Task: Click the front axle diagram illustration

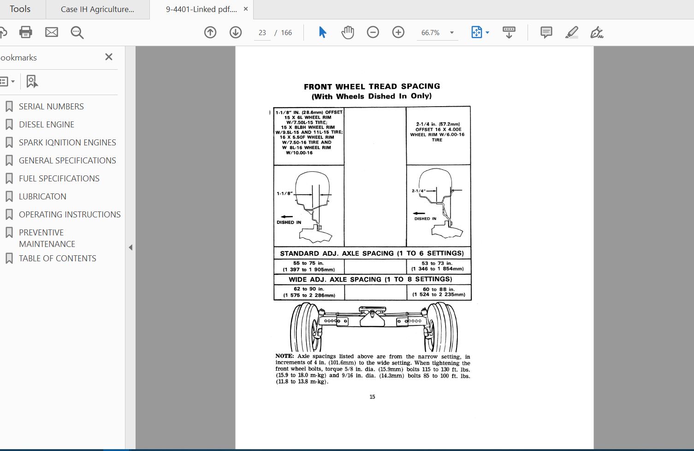Action: pos(374,327)
